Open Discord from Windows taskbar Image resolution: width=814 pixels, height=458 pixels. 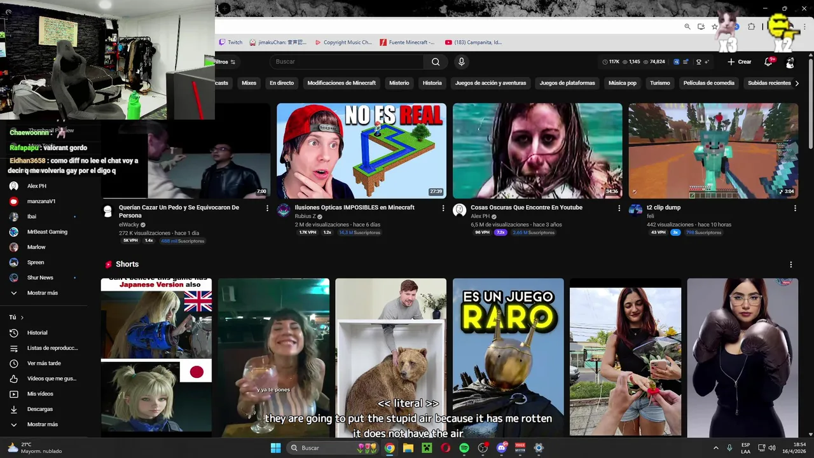(502, 448)
